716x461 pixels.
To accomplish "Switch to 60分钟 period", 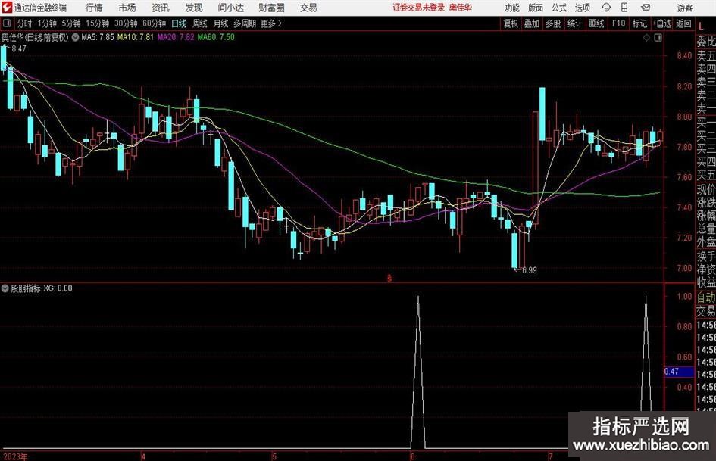I will pos(155,23).
